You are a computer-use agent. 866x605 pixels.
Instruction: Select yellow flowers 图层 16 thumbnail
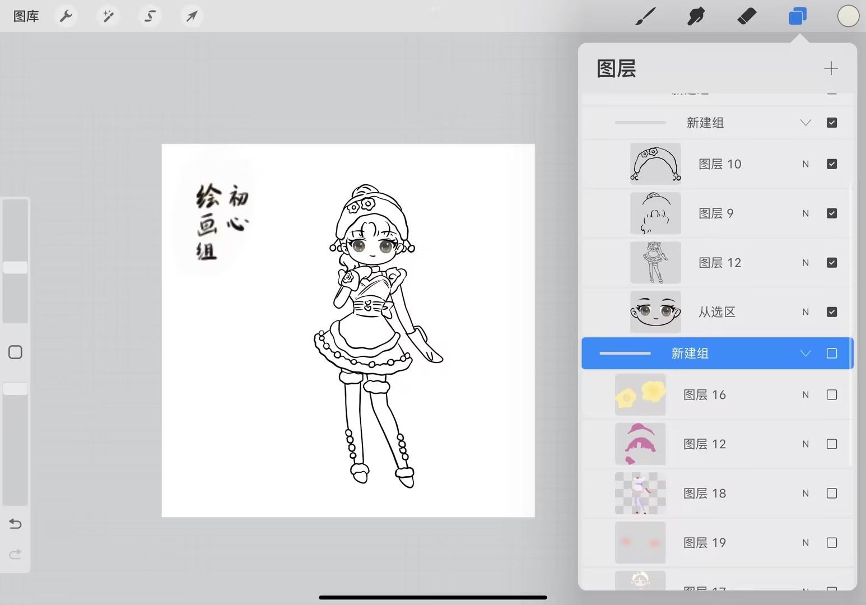click(x=640, y=395)
